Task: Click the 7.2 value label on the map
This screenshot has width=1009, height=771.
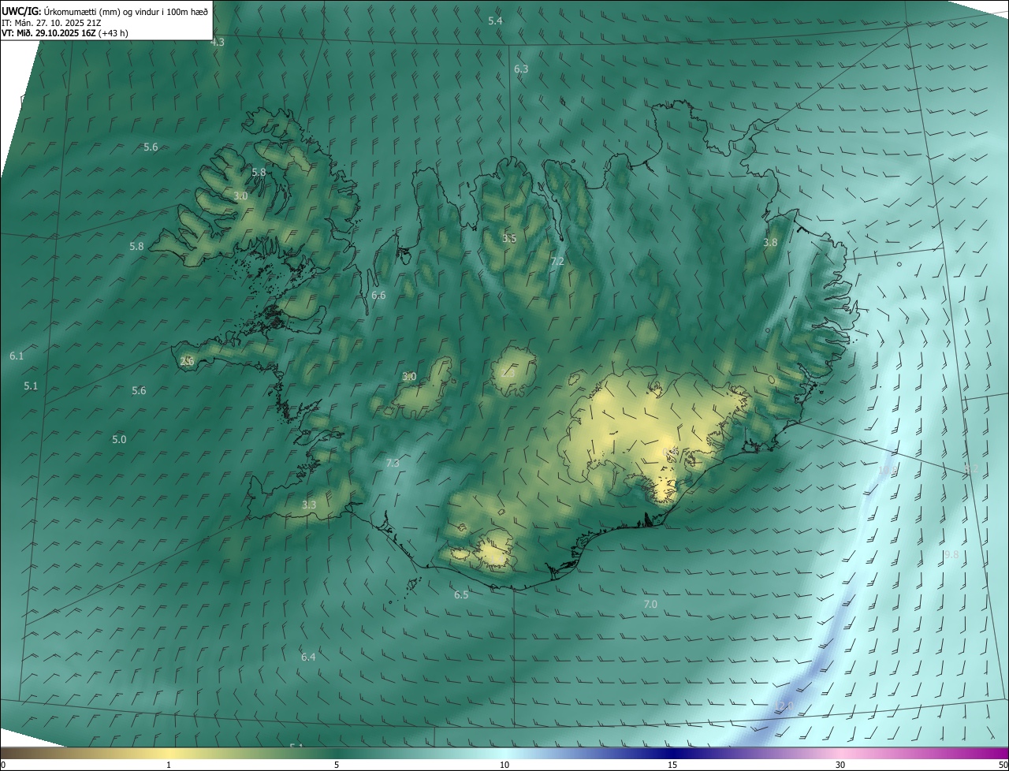Action: [557, 261]
